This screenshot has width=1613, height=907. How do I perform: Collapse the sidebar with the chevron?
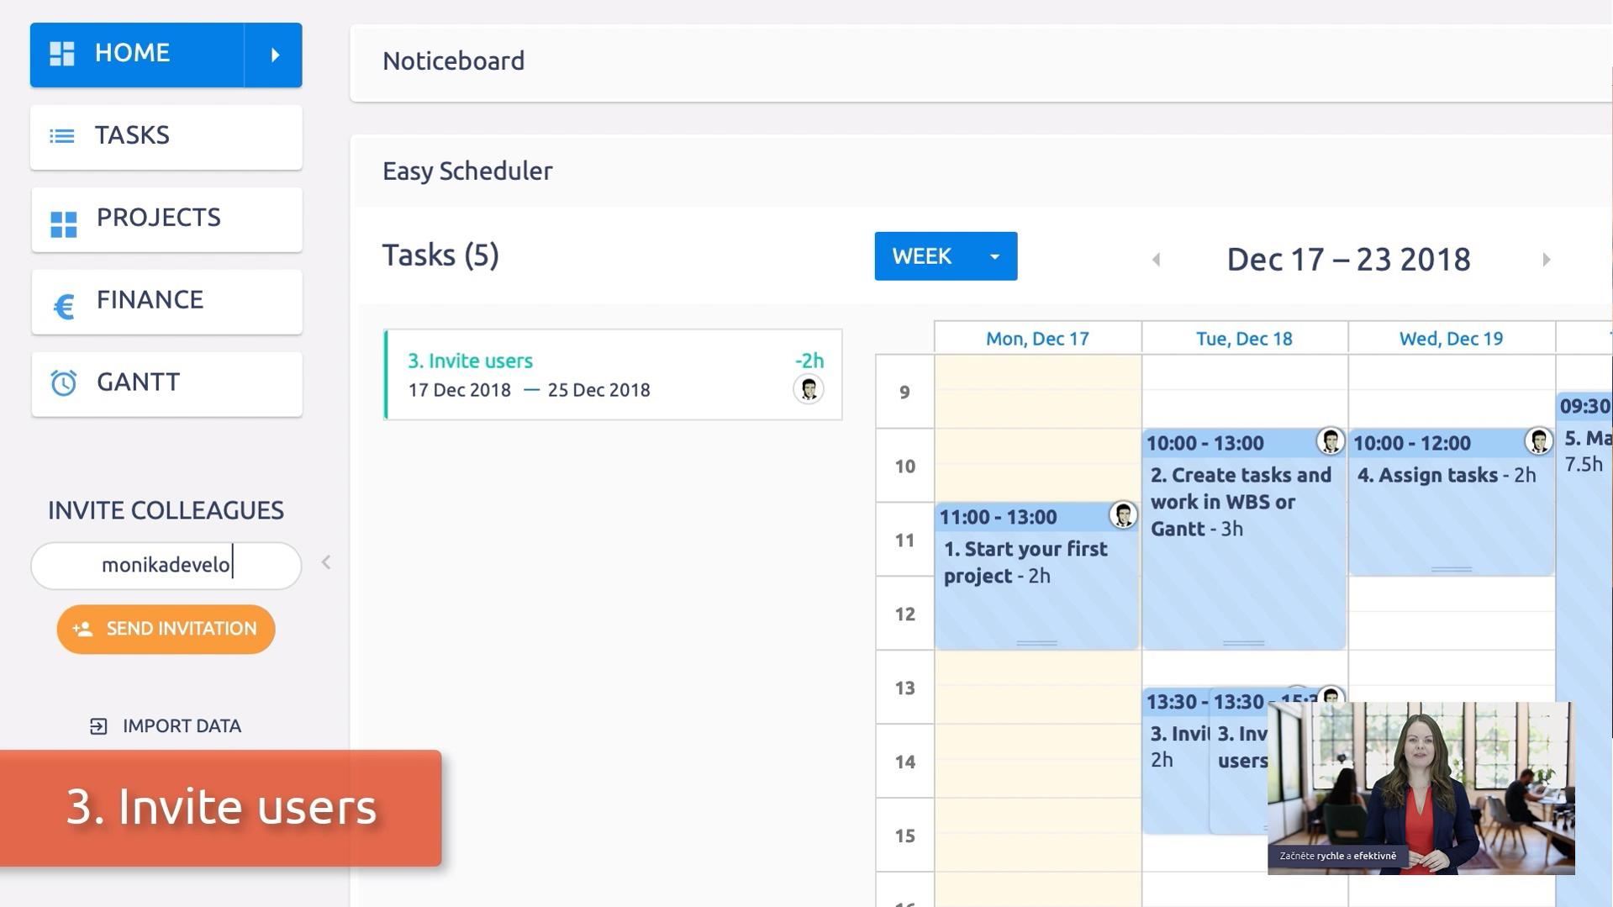click(326, 562)
